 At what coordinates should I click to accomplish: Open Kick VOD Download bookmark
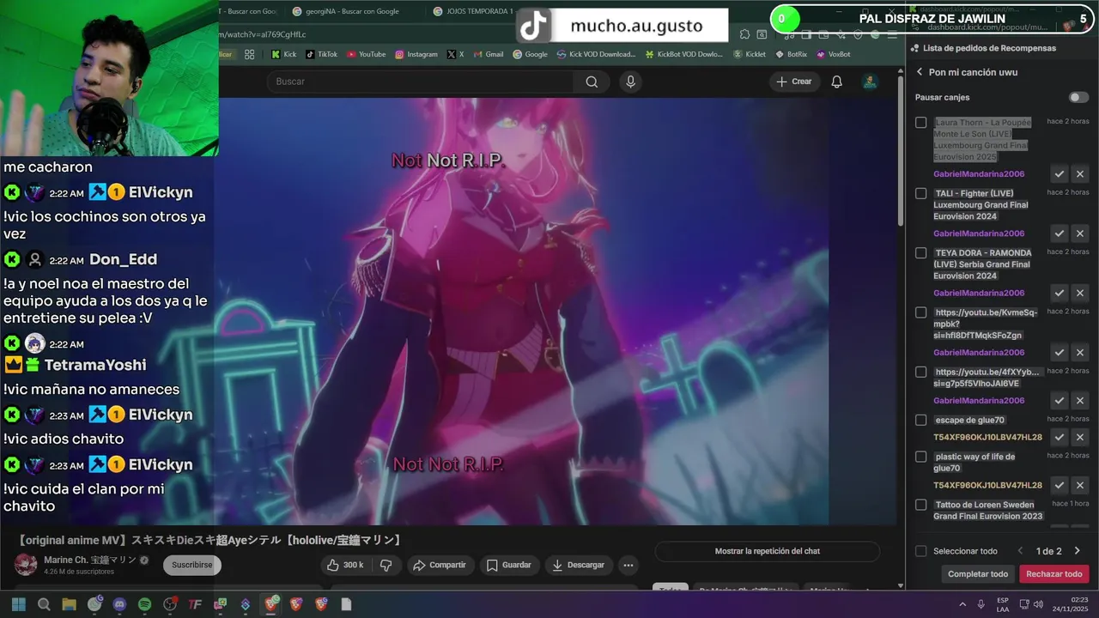click(596, 54)
